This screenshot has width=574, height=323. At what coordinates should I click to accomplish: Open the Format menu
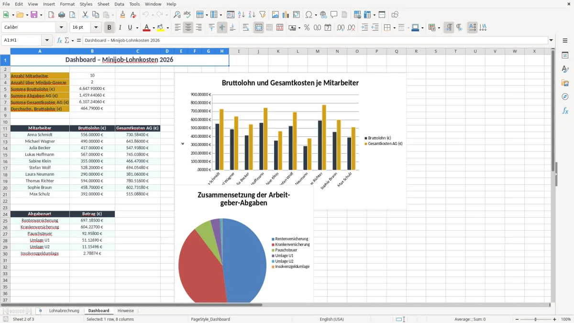pyautogui.click(x=67, y=4)
